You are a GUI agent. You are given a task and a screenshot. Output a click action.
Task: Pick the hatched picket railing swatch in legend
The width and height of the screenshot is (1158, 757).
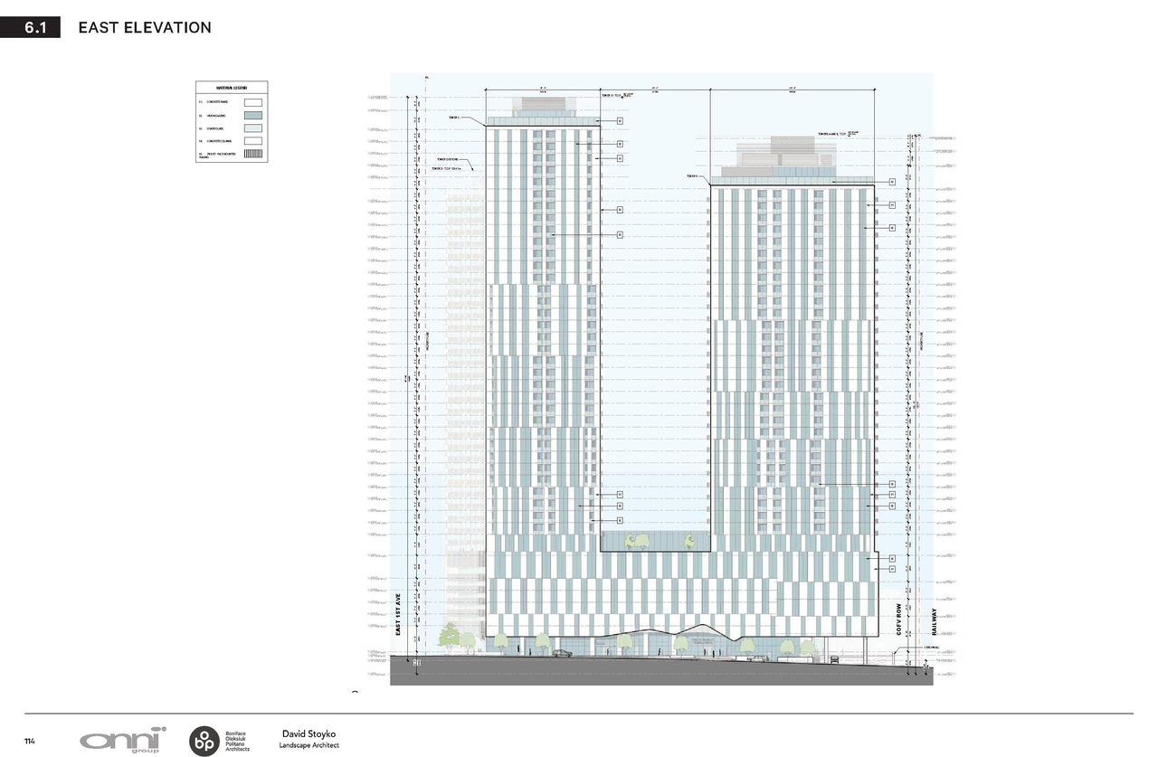(252, 155)
